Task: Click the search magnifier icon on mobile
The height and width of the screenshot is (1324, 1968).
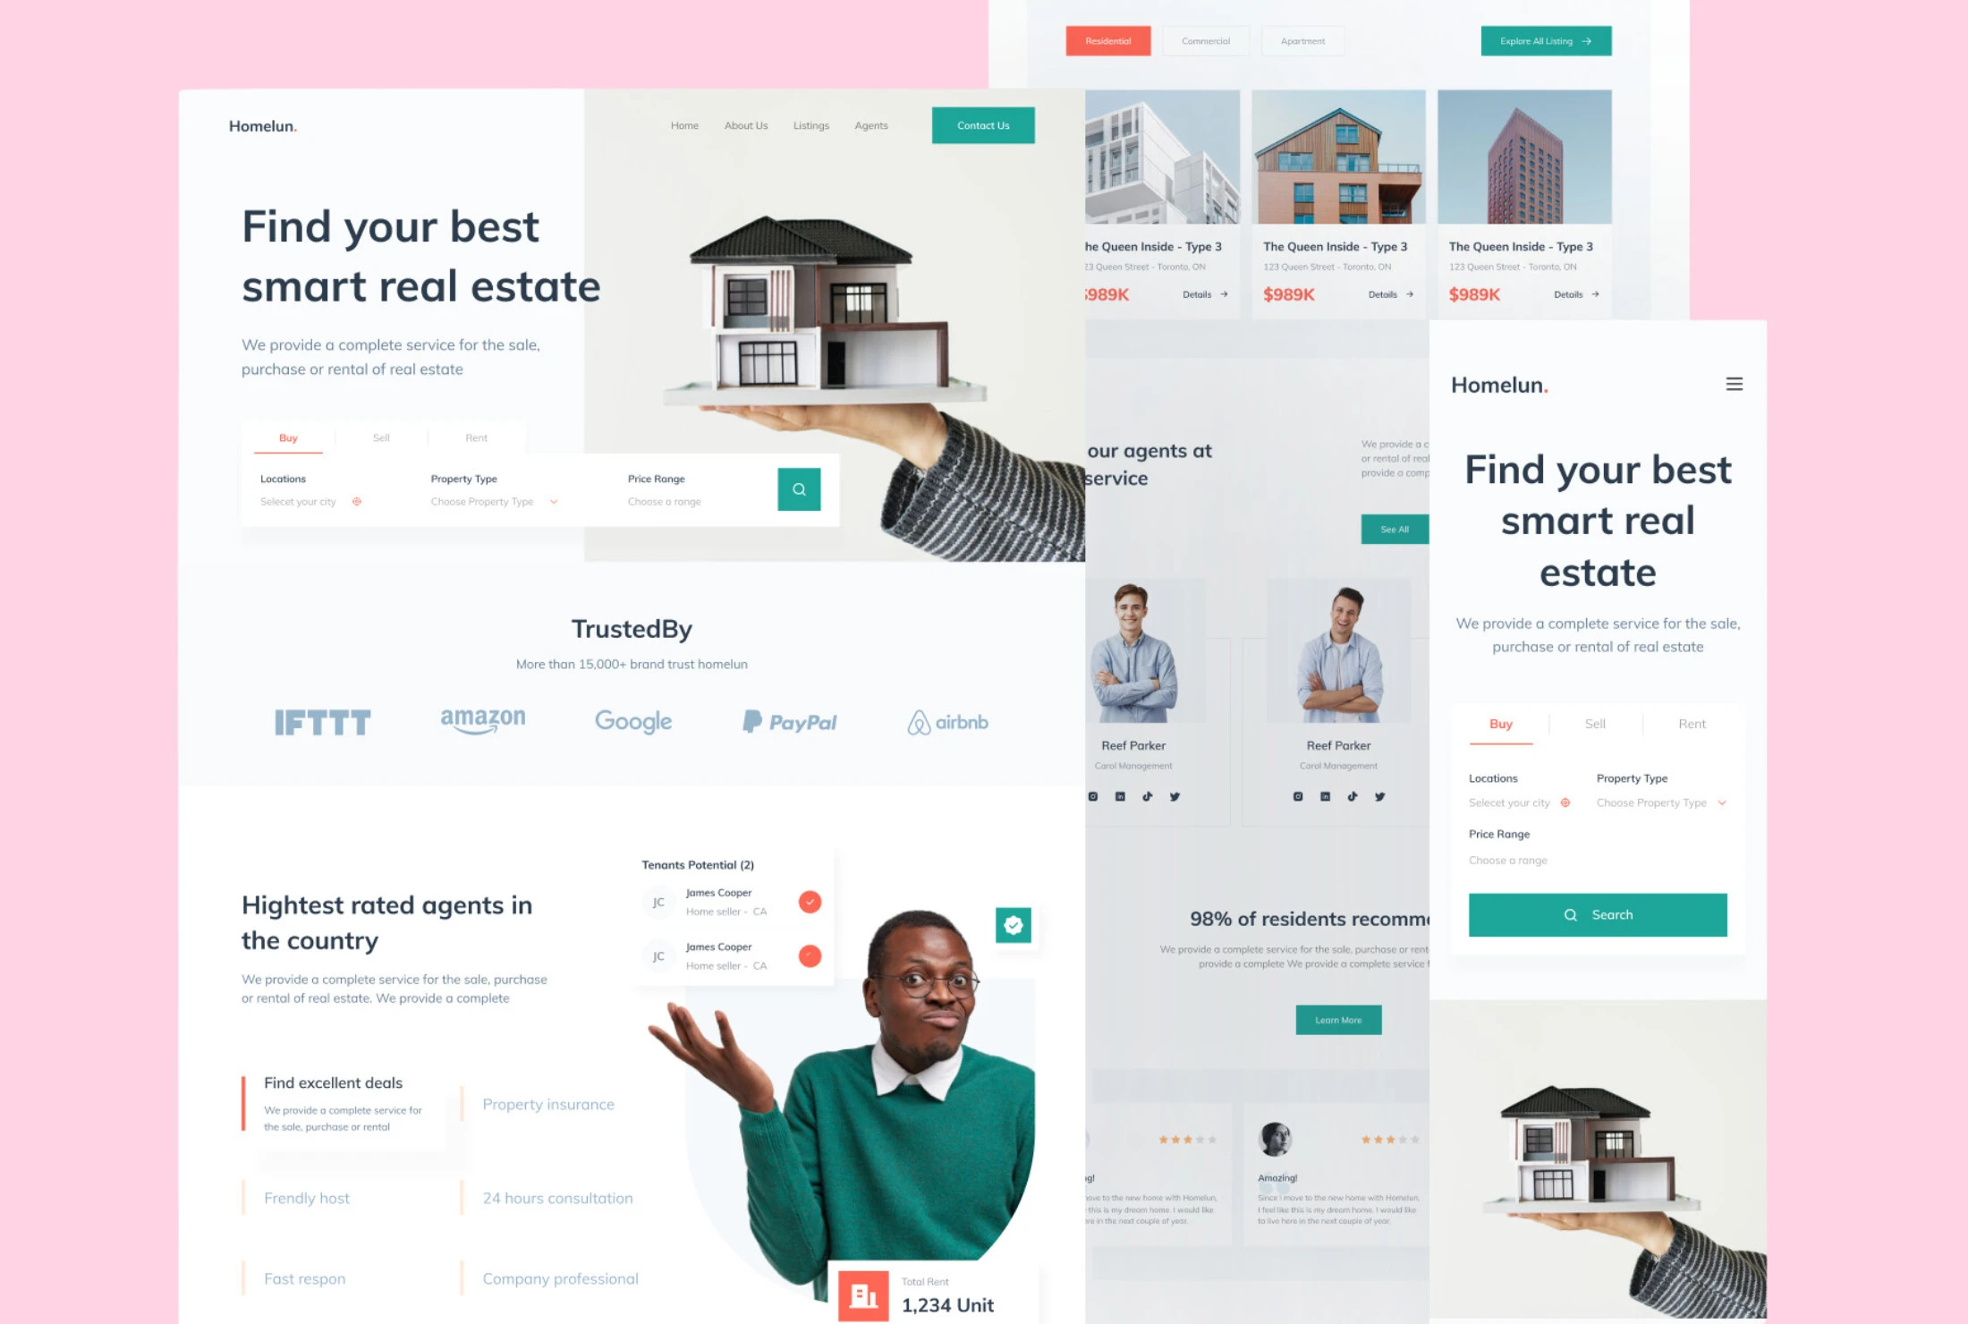Action: (x=1569, y=913)
